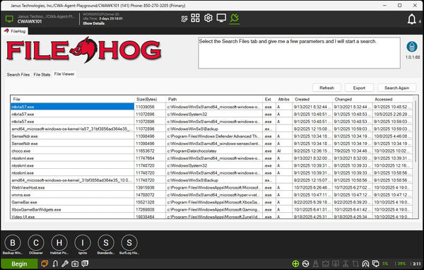The image size is (424, 270).
Task: Sort by the Size(Bytes) column header
Action: tap(150, 99)
